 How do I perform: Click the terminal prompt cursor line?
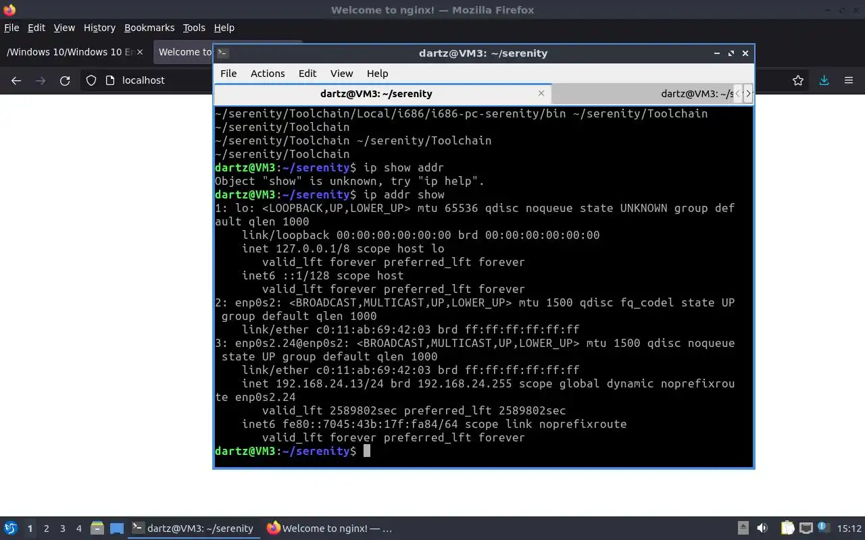click(x=293, y=451)
